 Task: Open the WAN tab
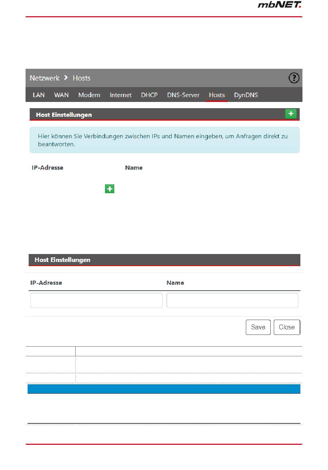click(x=61, y=95)
